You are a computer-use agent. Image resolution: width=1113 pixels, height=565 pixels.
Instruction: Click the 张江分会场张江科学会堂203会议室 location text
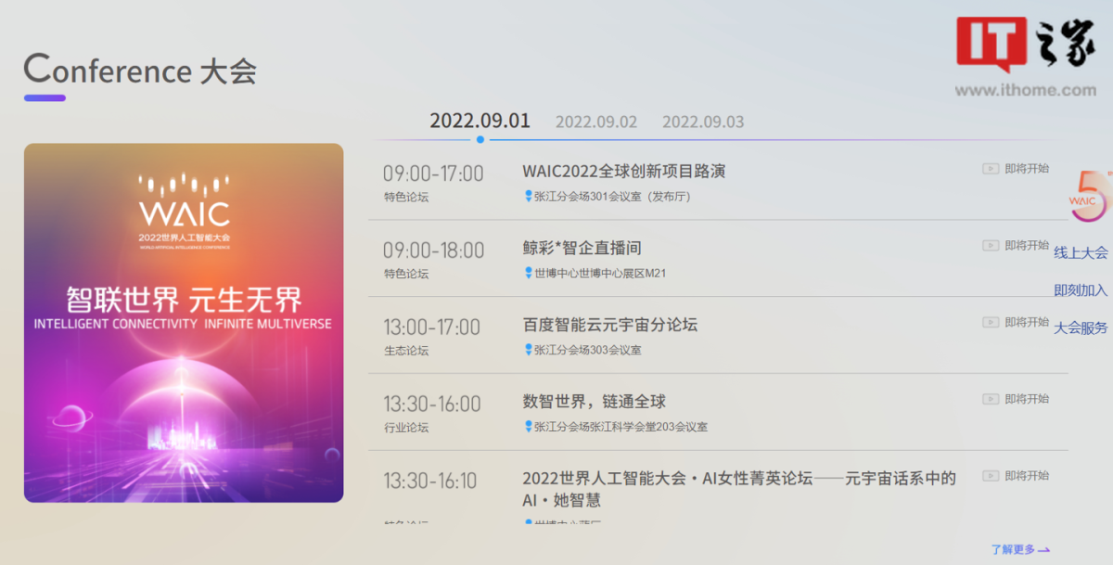coord(620,427)
